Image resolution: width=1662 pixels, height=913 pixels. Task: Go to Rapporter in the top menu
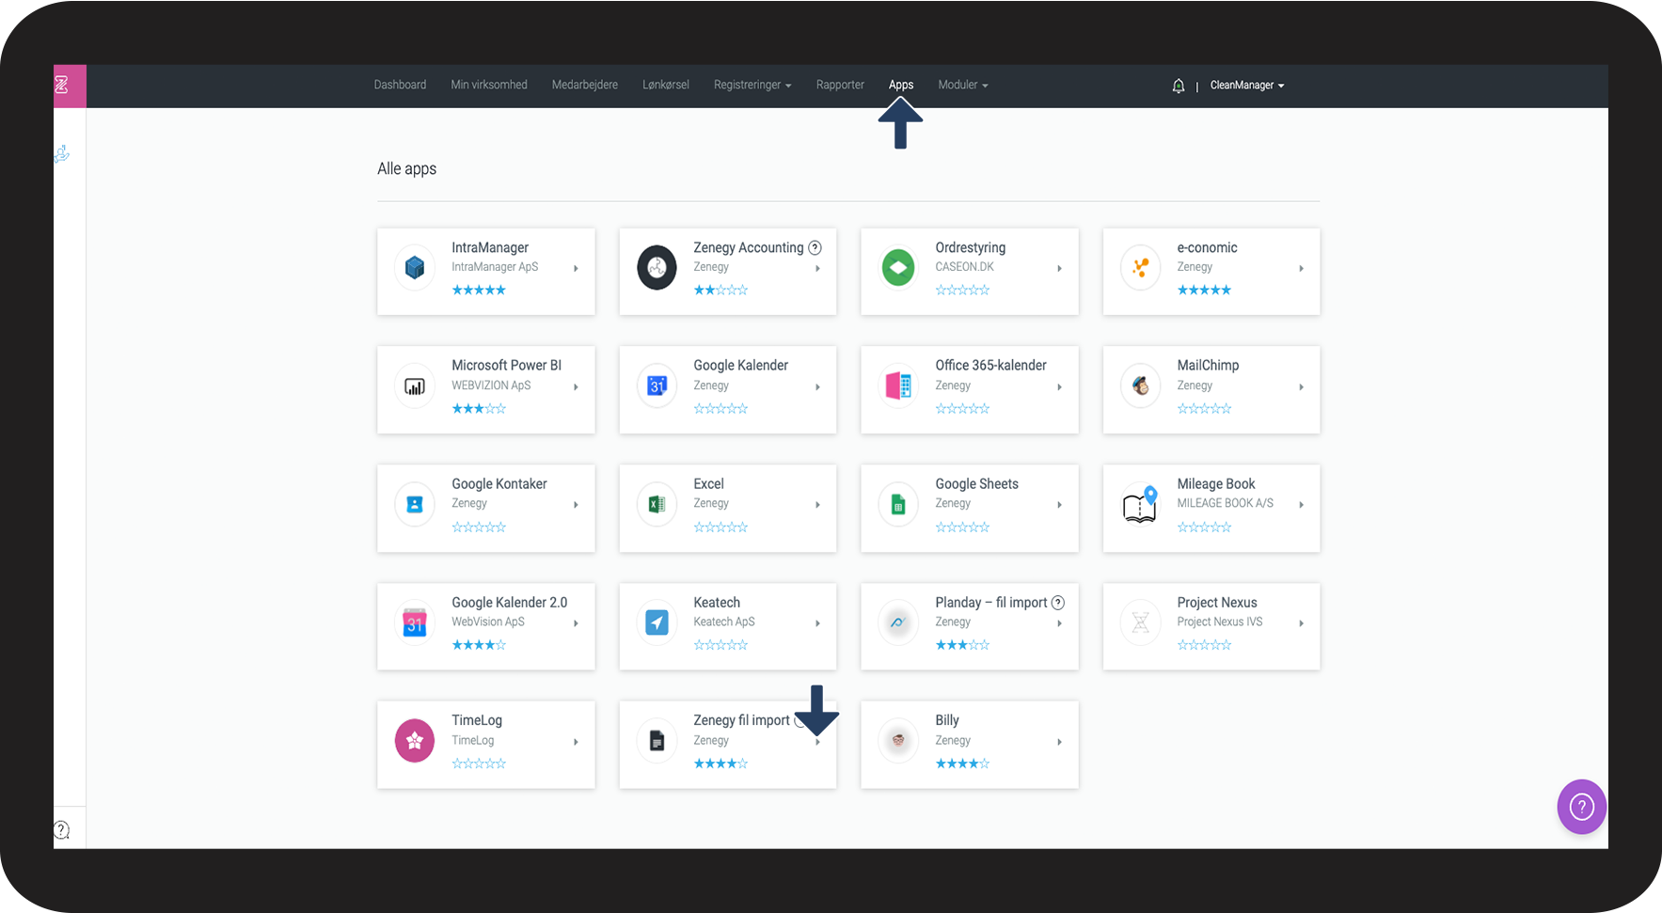pyautogui.click(x=840, y=86)
